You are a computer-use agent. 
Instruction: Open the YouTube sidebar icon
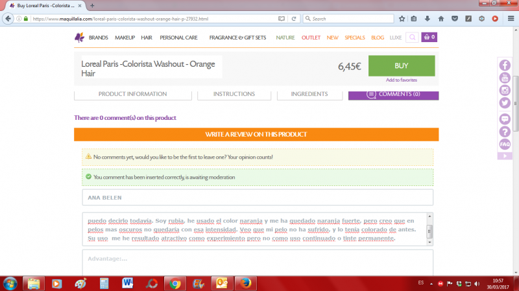click(505, 78)
